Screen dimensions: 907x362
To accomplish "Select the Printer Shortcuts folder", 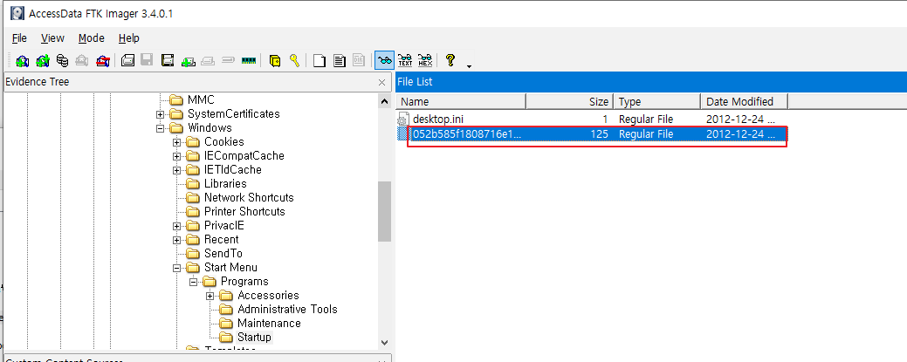I will coord(244,211).
